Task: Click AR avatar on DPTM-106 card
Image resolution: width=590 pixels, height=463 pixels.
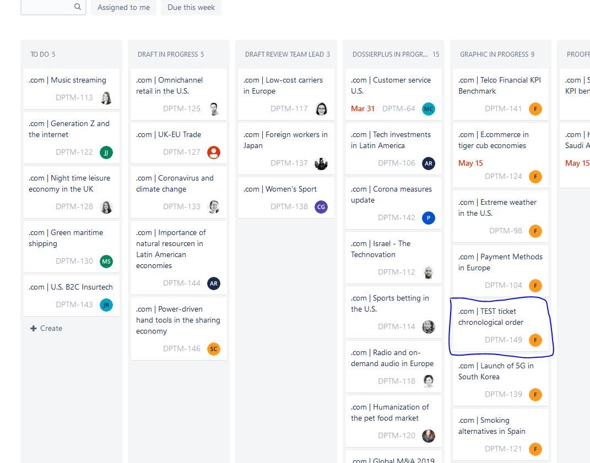Action: 429,164
